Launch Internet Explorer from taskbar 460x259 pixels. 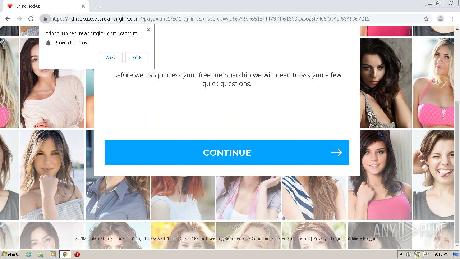click(x=28, y=254)
